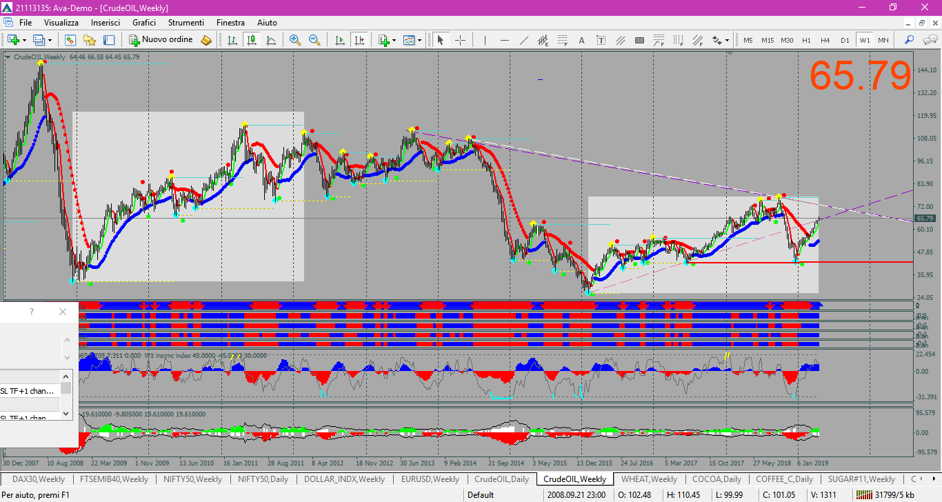Expand the new chart dropdown arrow
The height and width of the screenshot is (502, 942).
24,40
